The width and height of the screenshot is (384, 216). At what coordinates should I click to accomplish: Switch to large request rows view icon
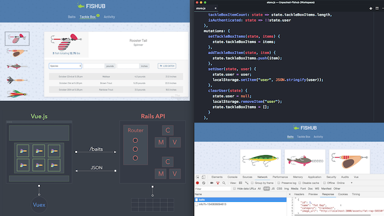pyautogui.click(x=240, y=183)
